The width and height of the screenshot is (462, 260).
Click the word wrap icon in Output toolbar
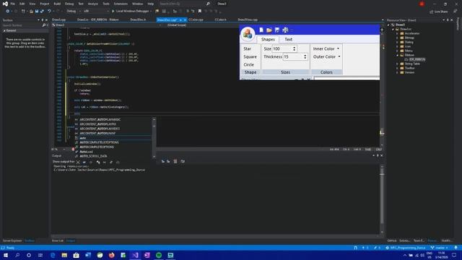tap(183, 161)
